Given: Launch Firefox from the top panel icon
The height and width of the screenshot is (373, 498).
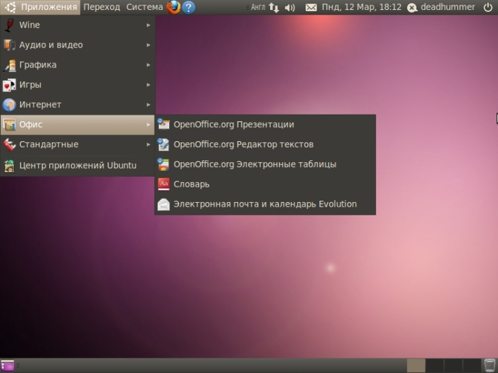Looking at the screenshot, I should (173, 7).
